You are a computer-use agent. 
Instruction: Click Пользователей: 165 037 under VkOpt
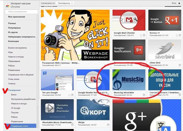click(x=87, y=125)
